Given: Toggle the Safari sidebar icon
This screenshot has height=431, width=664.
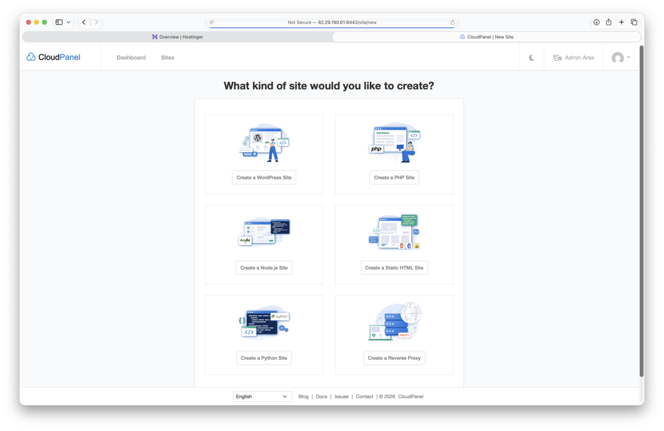Looking at the screenshot, I should pyautogui.click(x=59, y=22).
